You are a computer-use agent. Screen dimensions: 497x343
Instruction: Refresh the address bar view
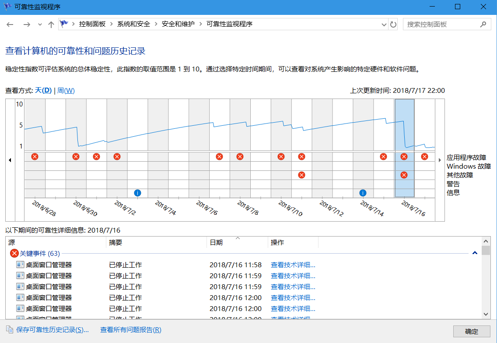point(393,25)
